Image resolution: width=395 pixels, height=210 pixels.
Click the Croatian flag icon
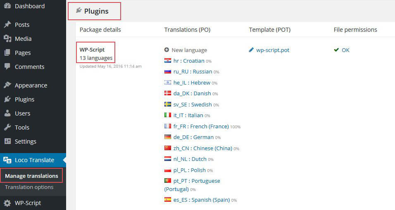(x=167, y=60)
